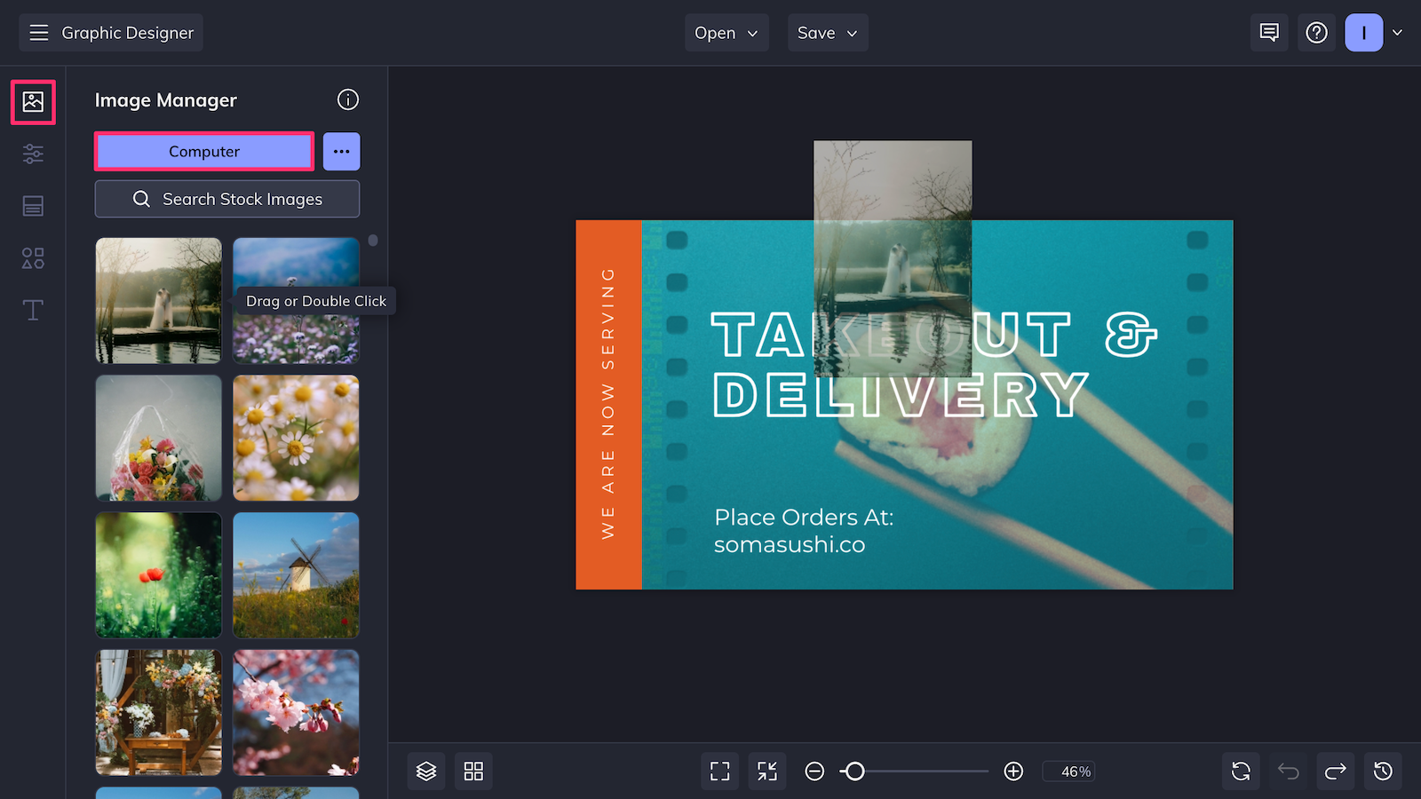The height and width of the screenshot is (799, 1421).
Task: Open the Image Manager panel
Action: coord(33,101)
